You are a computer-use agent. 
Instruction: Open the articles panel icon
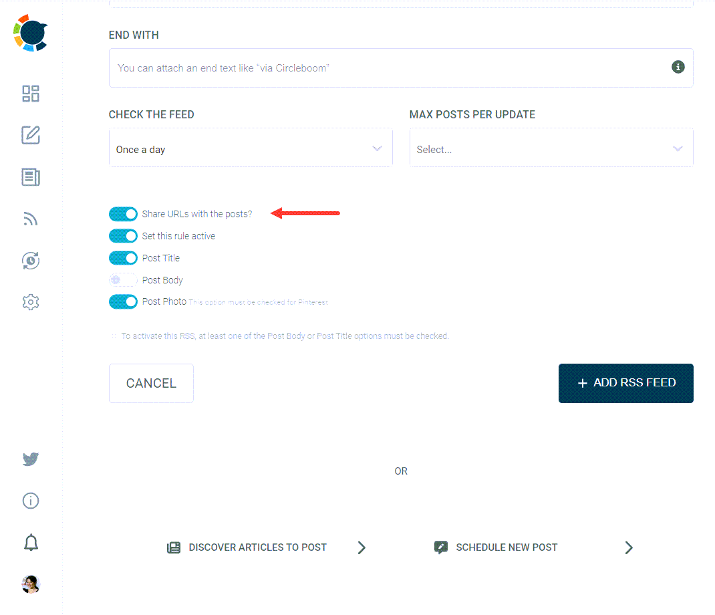[x=30, y=177]
